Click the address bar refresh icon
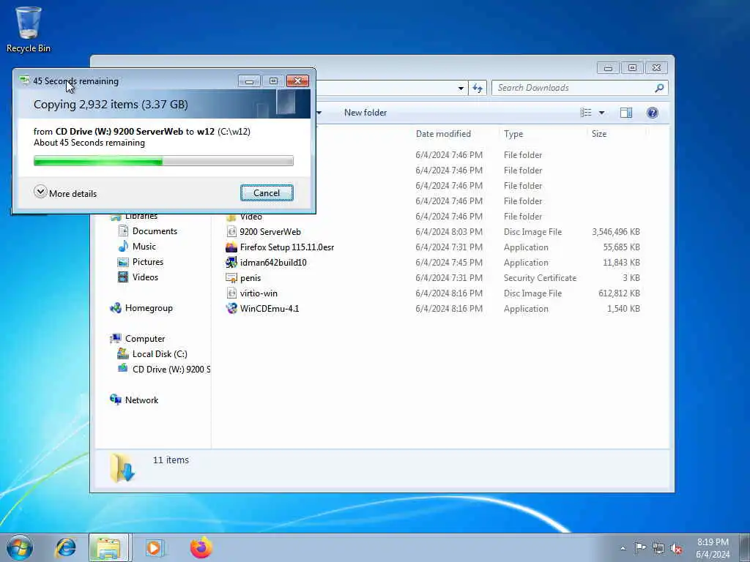 pyautogui.click(x=478, y=88)
